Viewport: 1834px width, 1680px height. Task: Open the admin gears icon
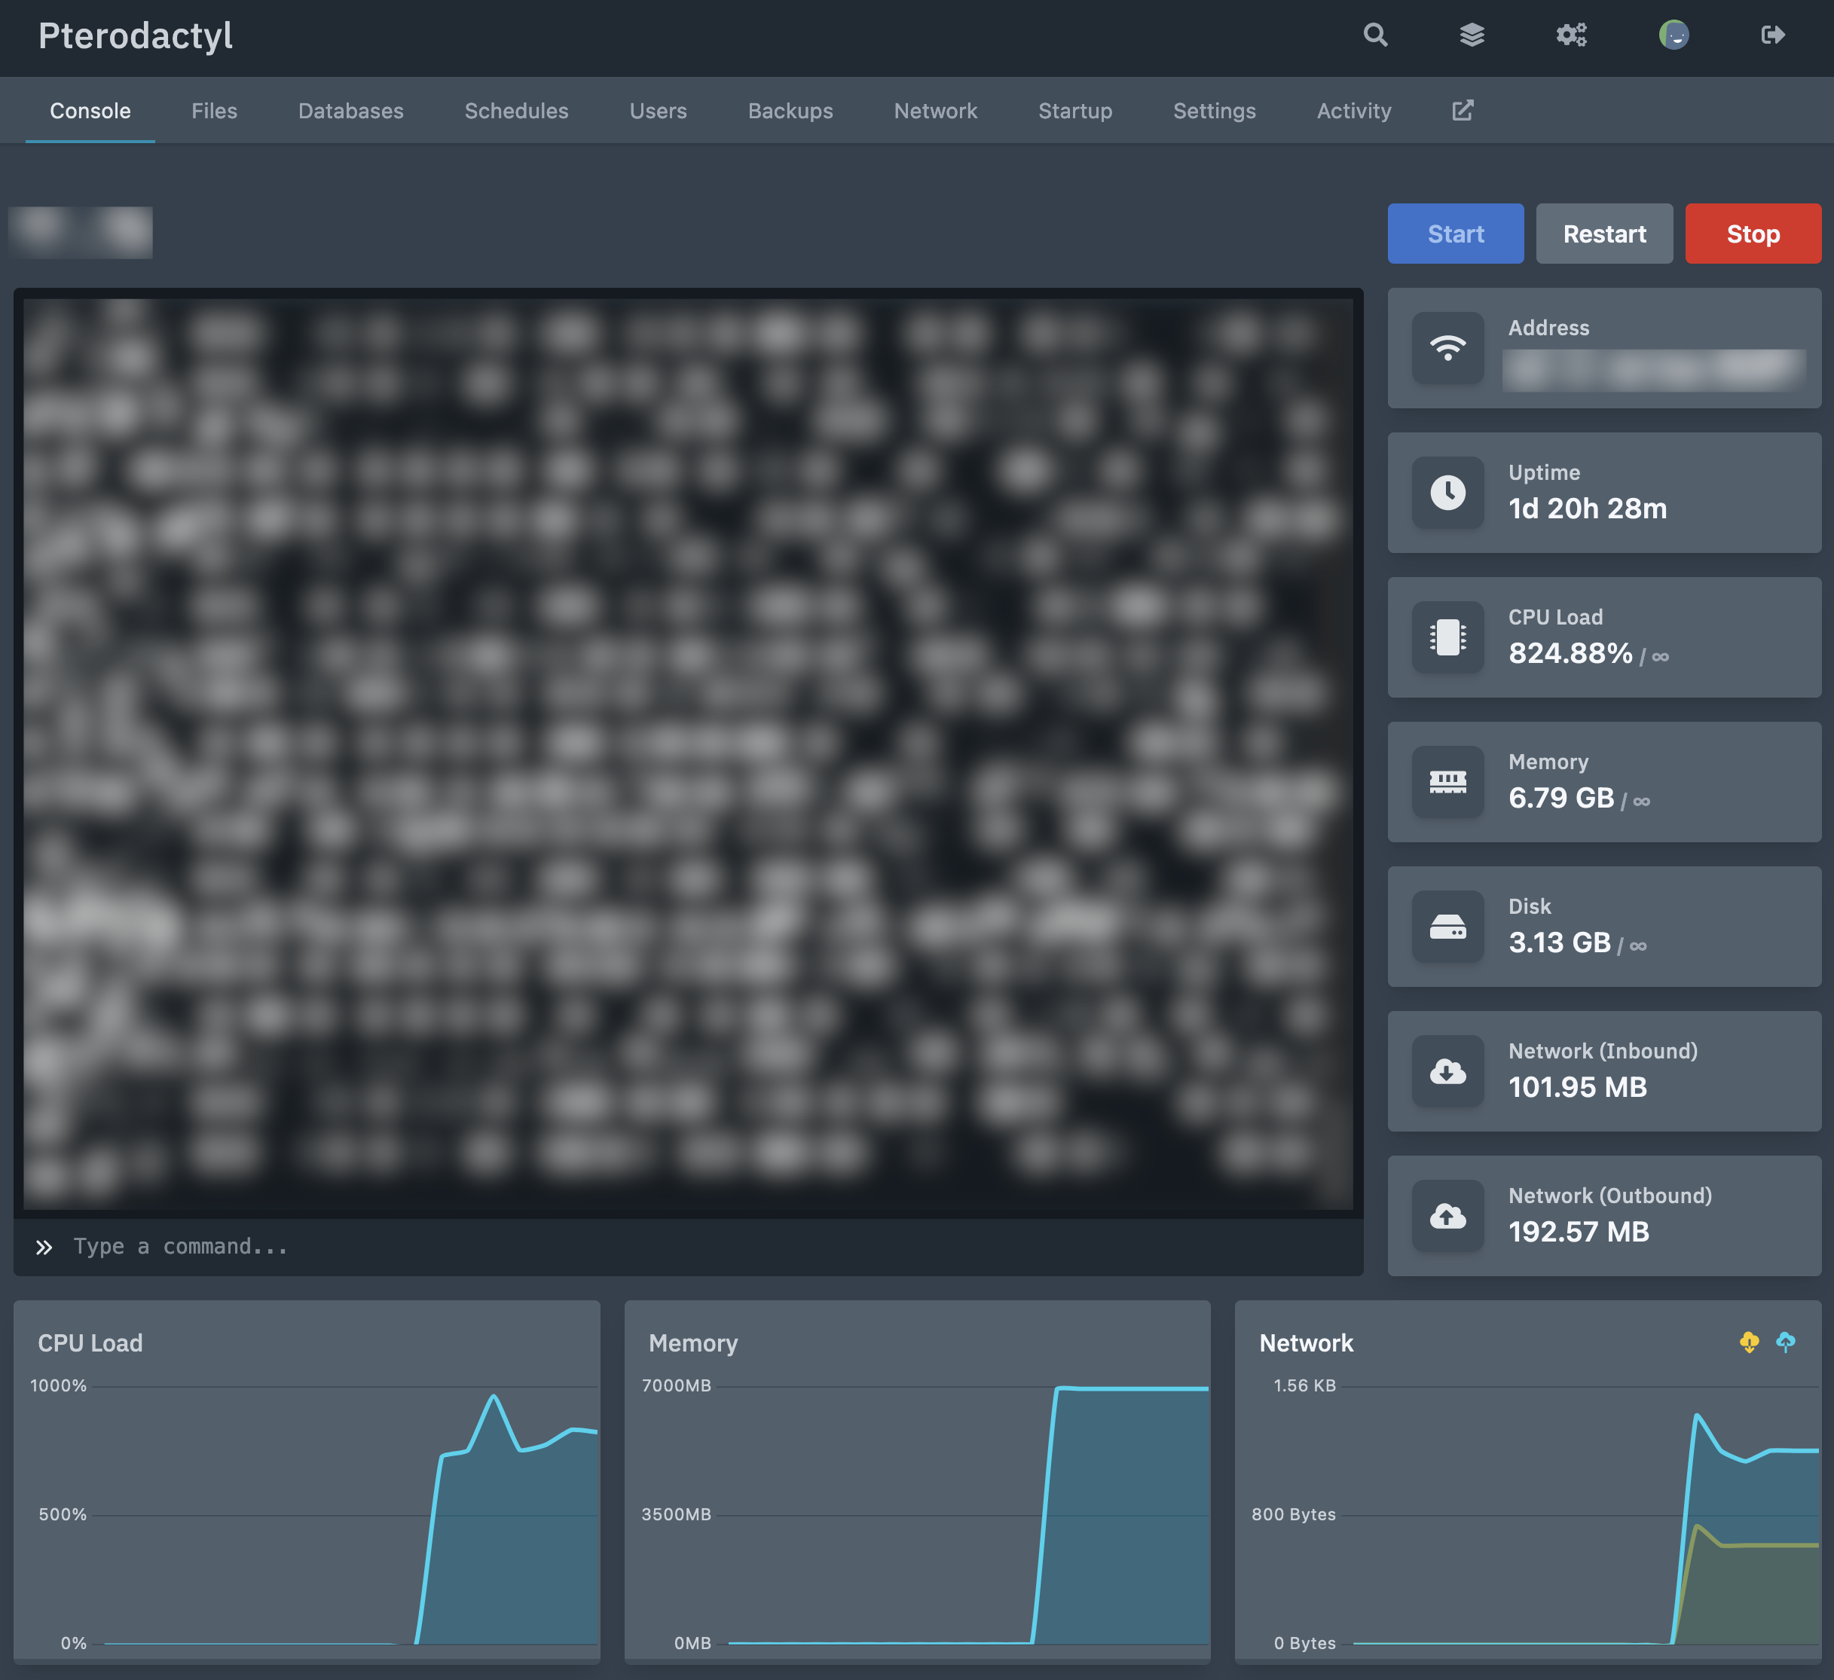click(x=1571, y=35)
